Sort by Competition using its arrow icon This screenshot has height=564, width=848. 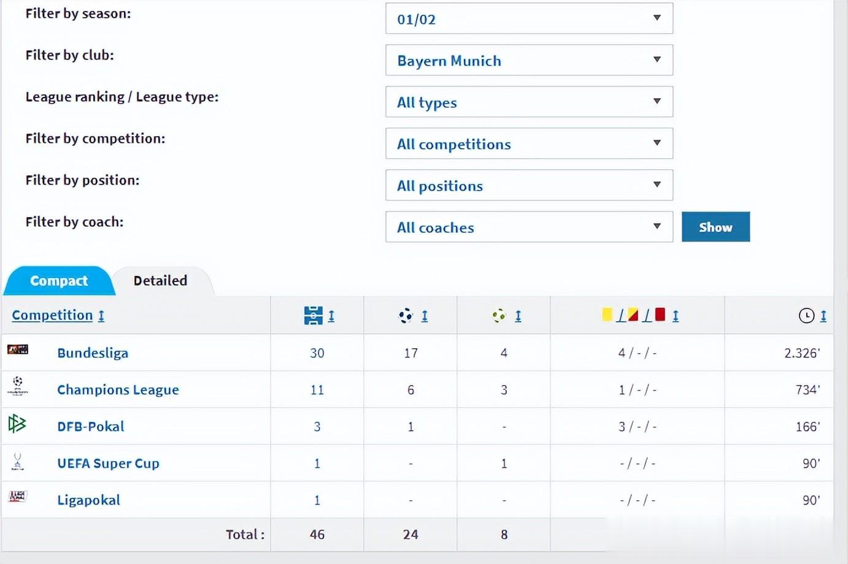(101, 316)
